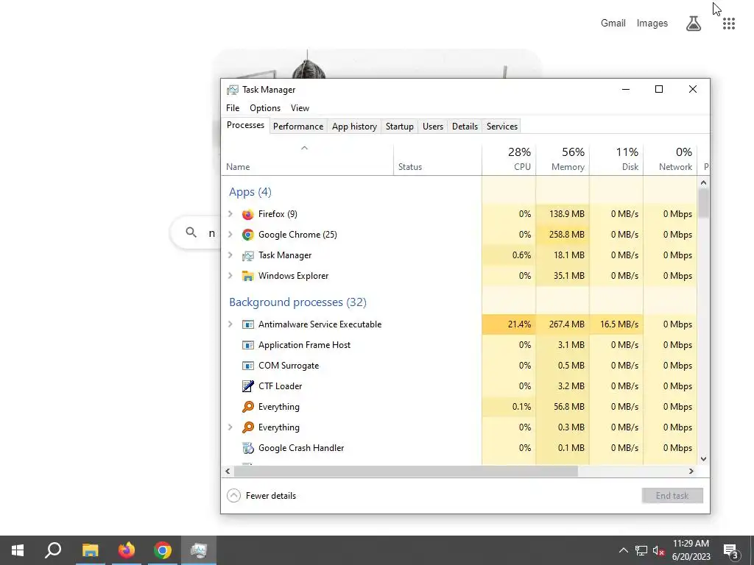Click the Task Manager process row icon
The height and width of the screenshot is (565, 754).
(247, 255)
